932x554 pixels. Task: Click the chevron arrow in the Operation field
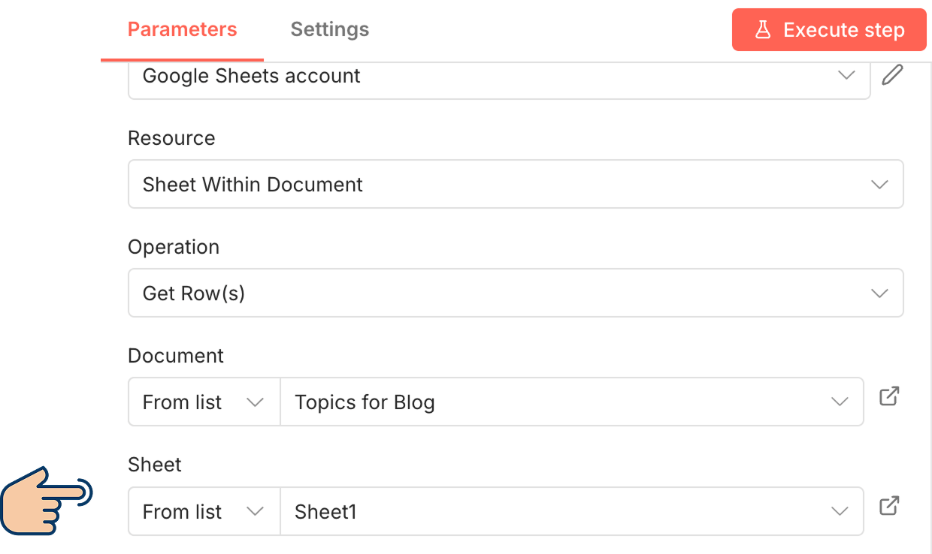point(879,294)
